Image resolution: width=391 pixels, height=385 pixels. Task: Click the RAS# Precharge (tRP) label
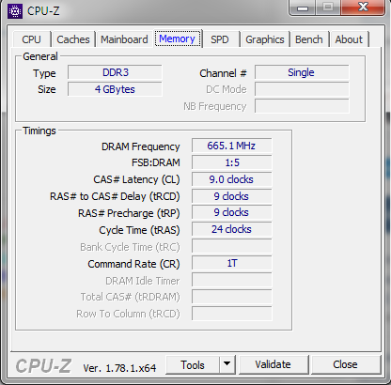[x=129, y=213]
